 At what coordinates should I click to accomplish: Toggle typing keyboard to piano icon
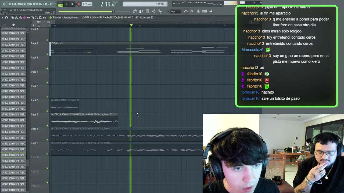pyautogui.click(x=205, y=11)
